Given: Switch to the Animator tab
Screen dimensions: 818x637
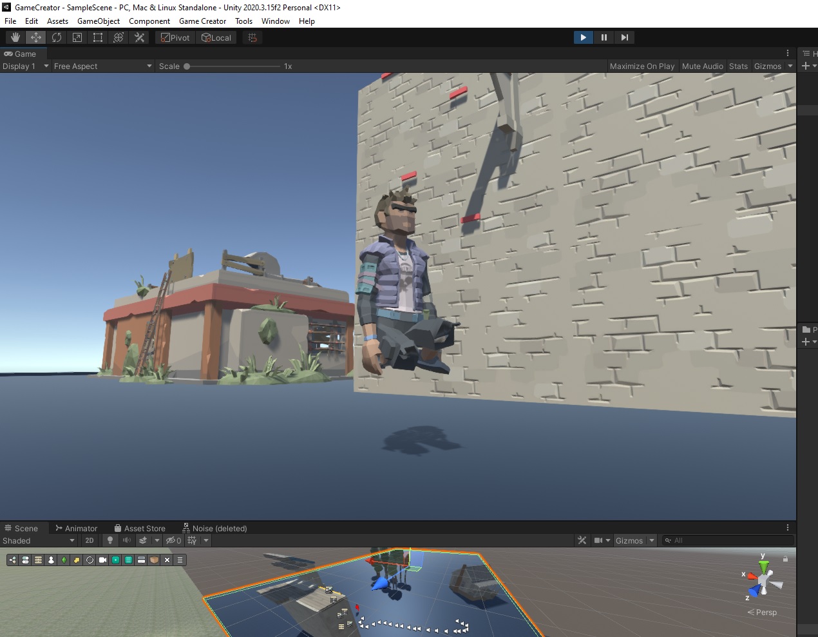Looking at the screenshot, I should click(76, 528).
